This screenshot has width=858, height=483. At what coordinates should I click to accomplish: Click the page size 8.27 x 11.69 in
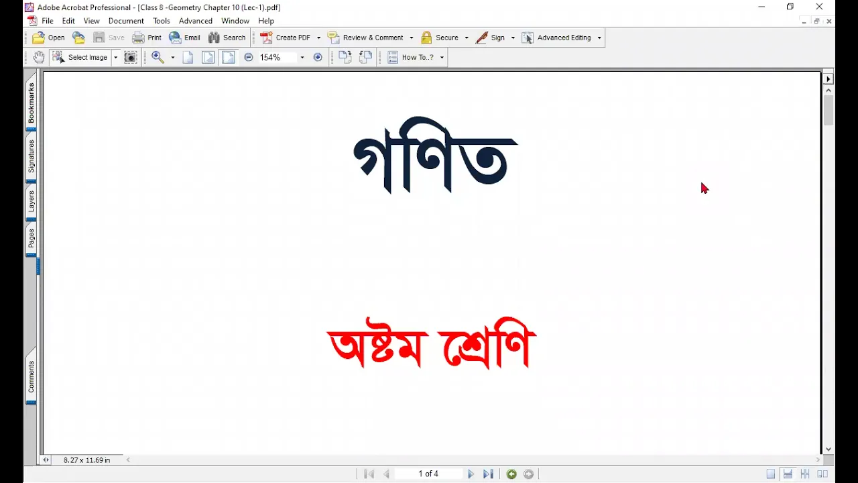[x=86, y=460]
